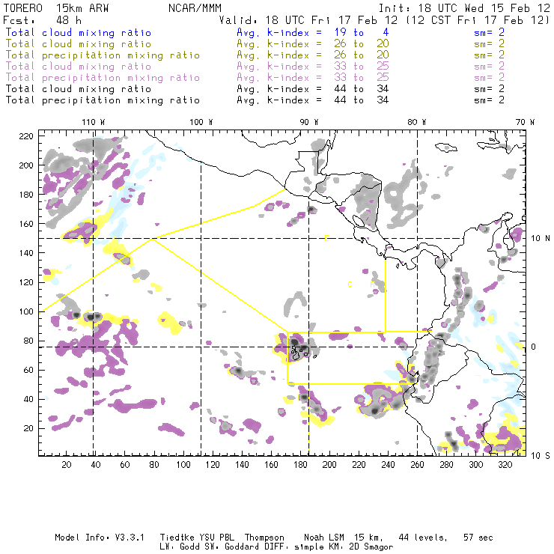
Task: Click the '0' equator latitude label
Action: 534,347
